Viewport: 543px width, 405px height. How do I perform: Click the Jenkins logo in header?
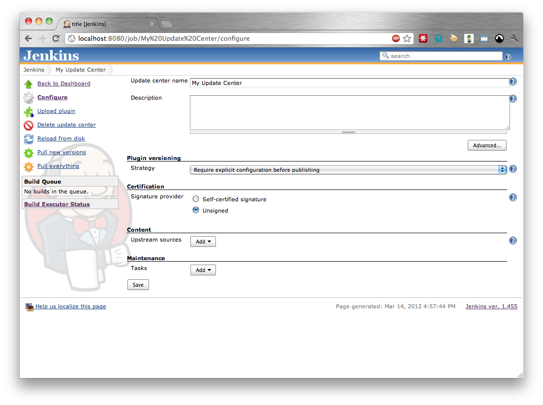51,55
